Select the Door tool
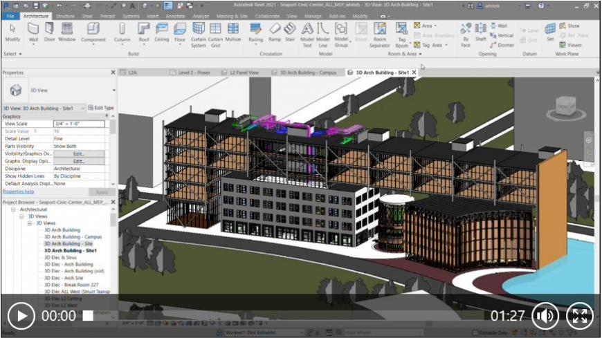 pyautogui.click(x=50, y=32)
